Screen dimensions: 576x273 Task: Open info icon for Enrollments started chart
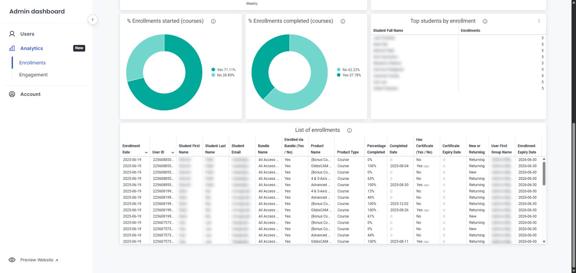pyautogui.click(x=213, y=21)
